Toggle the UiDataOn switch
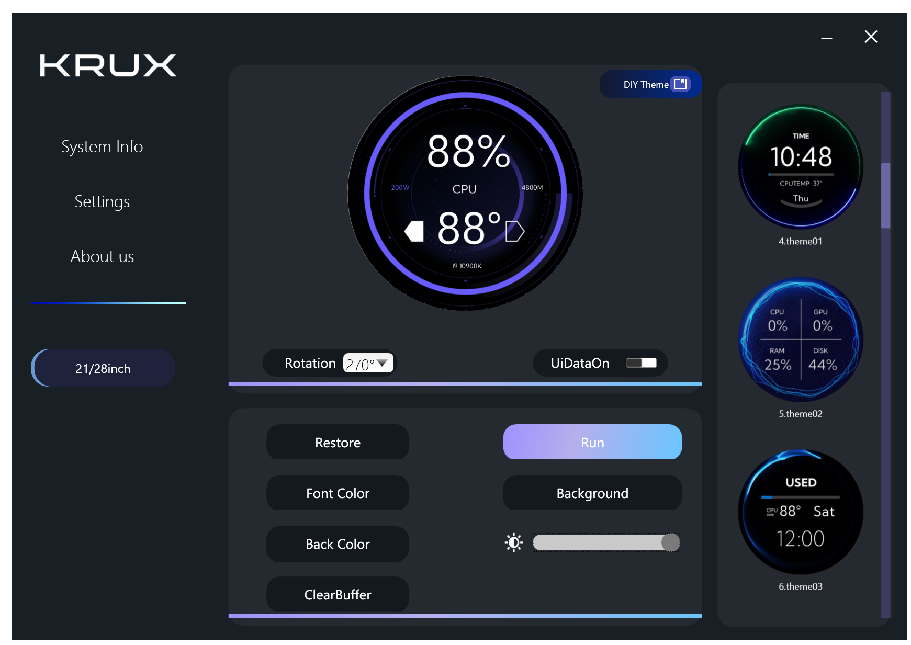Screen dimensions: 911x645 click(641, 363)
